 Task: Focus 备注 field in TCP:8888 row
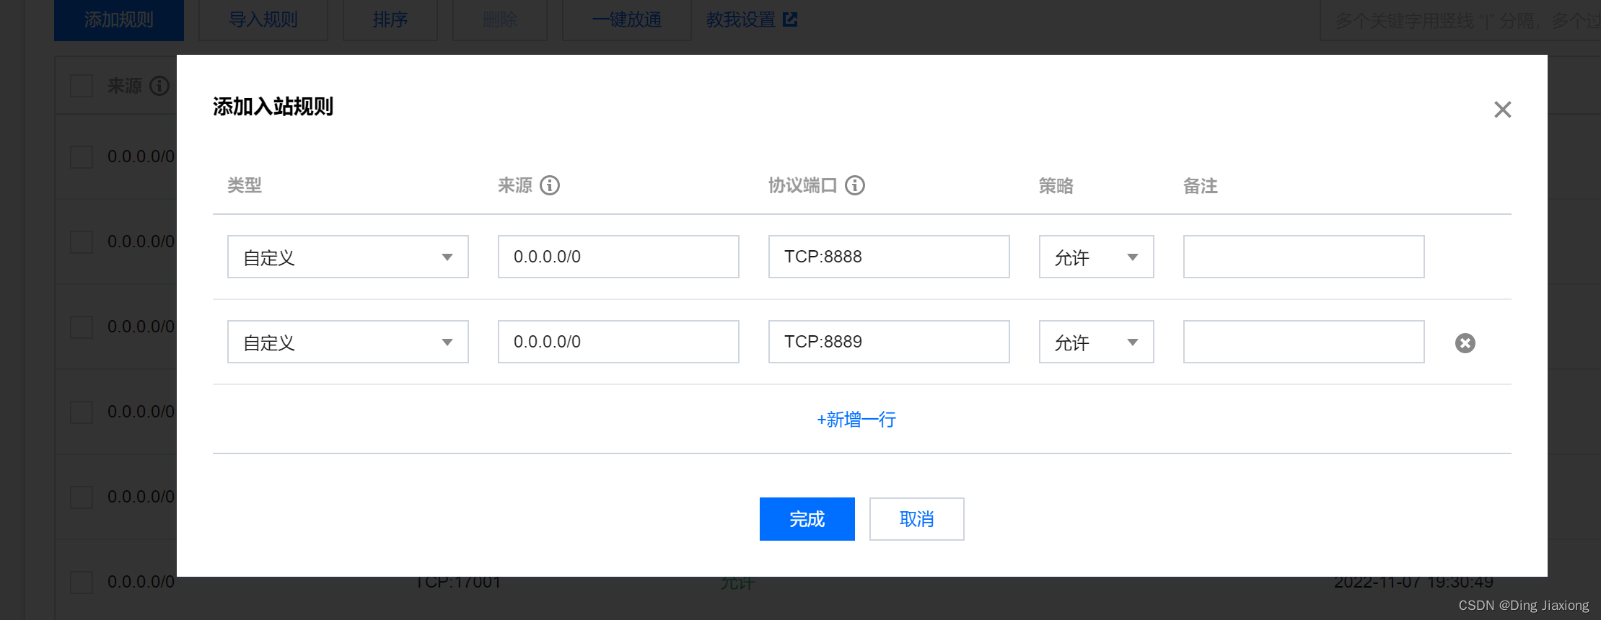pos(1304,257)
